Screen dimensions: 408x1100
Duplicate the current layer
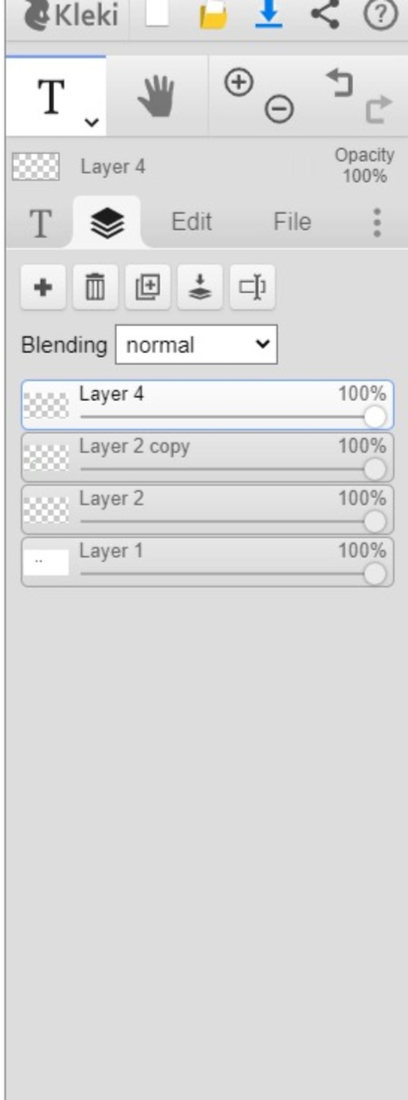[148, 287]
